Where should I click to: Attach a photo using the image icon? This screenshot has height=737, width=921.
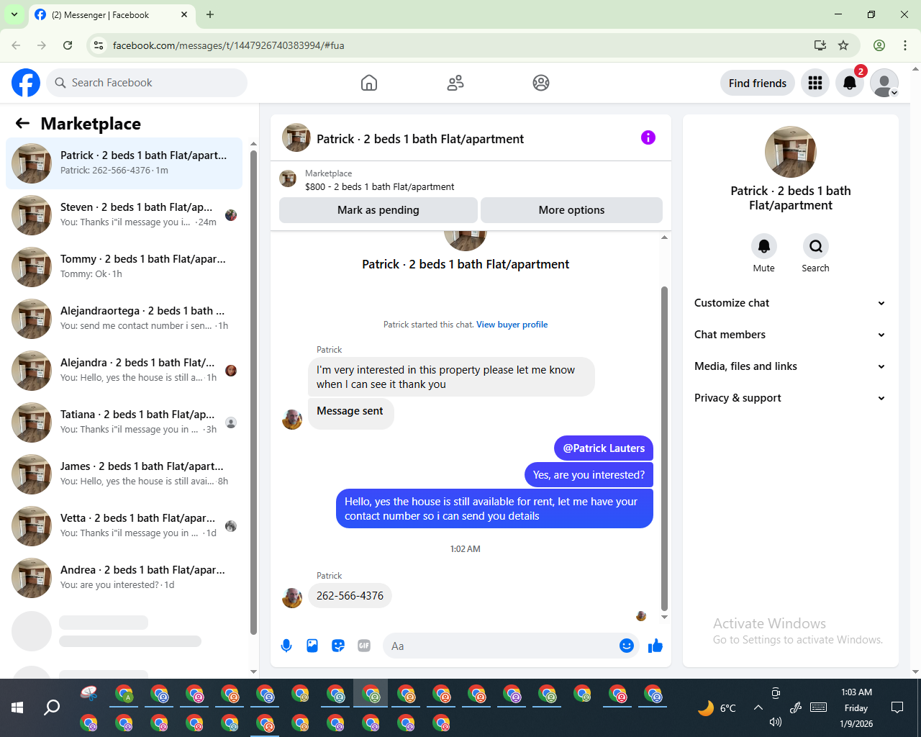point(312,646)
